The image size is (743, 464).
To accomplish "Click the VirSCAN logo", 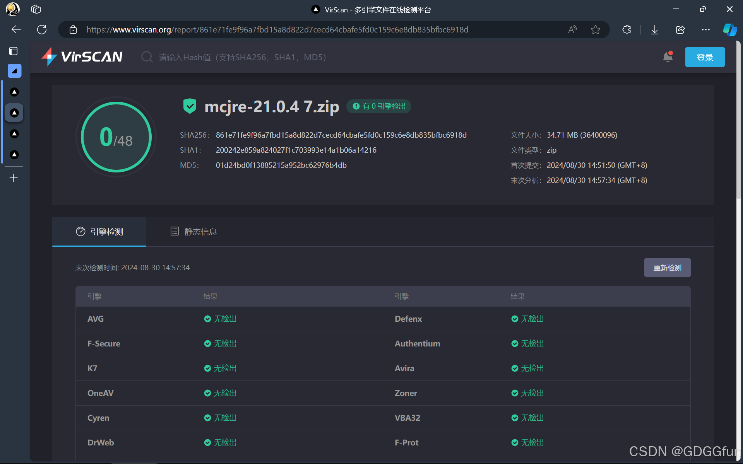I will 82,57.
